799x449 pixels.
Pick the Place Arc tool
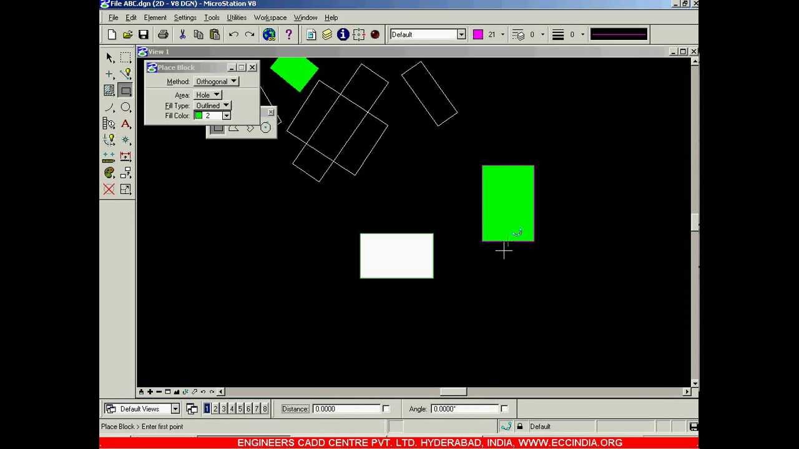coord(109,107)
